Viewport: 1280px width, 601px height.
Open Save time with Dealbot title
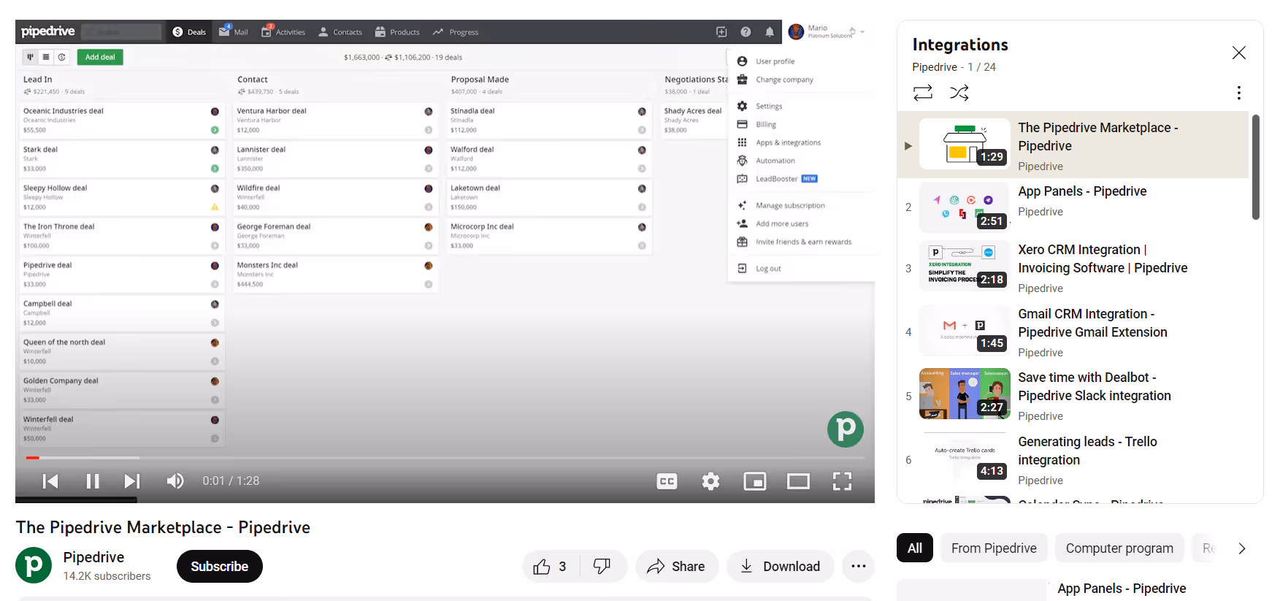[x=1094, y=386]
